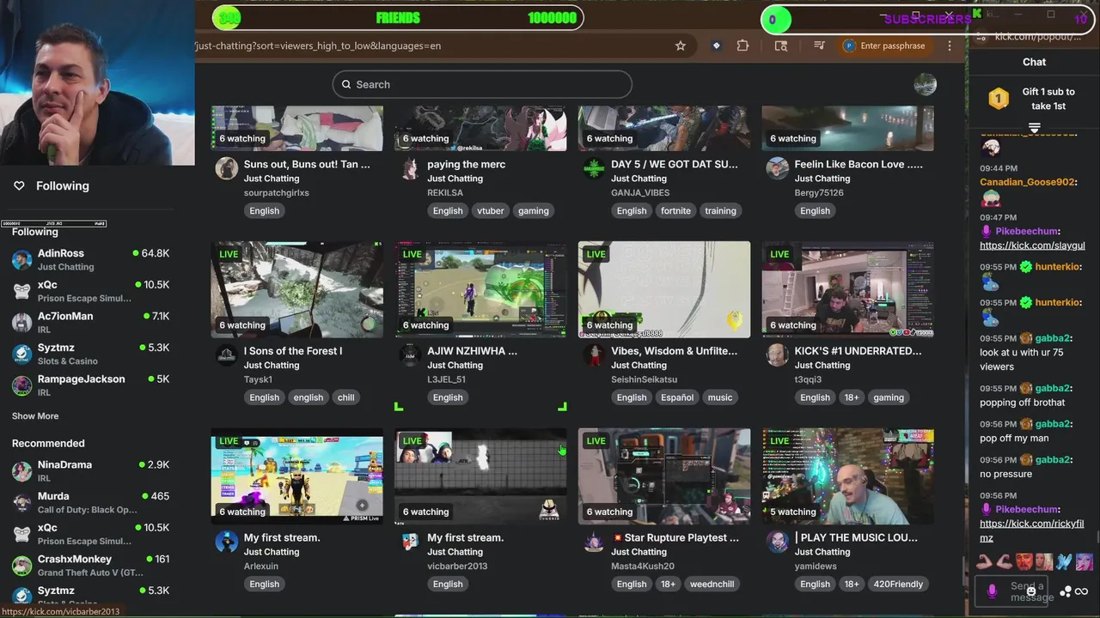Open the browser three-dot menu
Viewport: 1100px width, 618px height.
coord(950,45)
